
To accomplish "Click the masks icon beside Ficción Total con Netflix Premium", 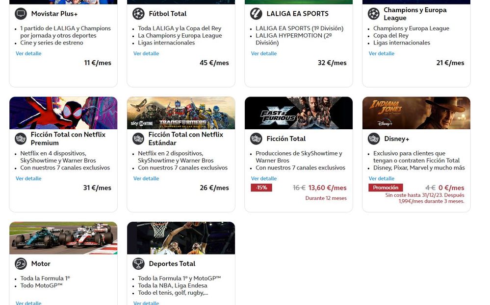I will (x=21, y=139).
